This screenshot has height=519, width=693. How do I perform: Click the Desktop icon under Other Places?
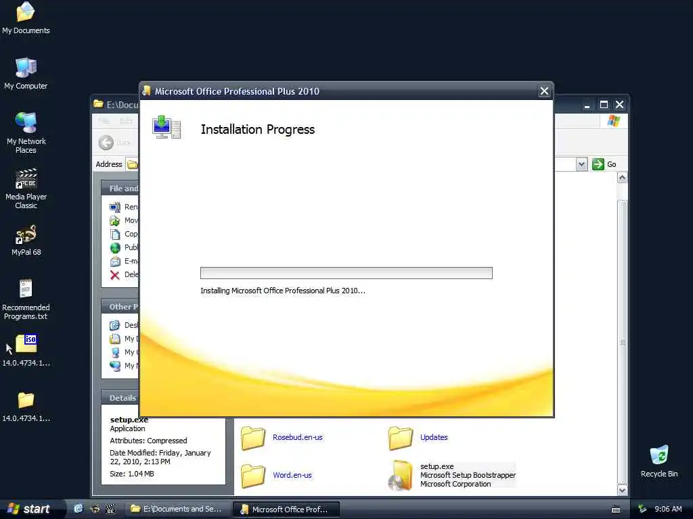click(x=115, y=325)
